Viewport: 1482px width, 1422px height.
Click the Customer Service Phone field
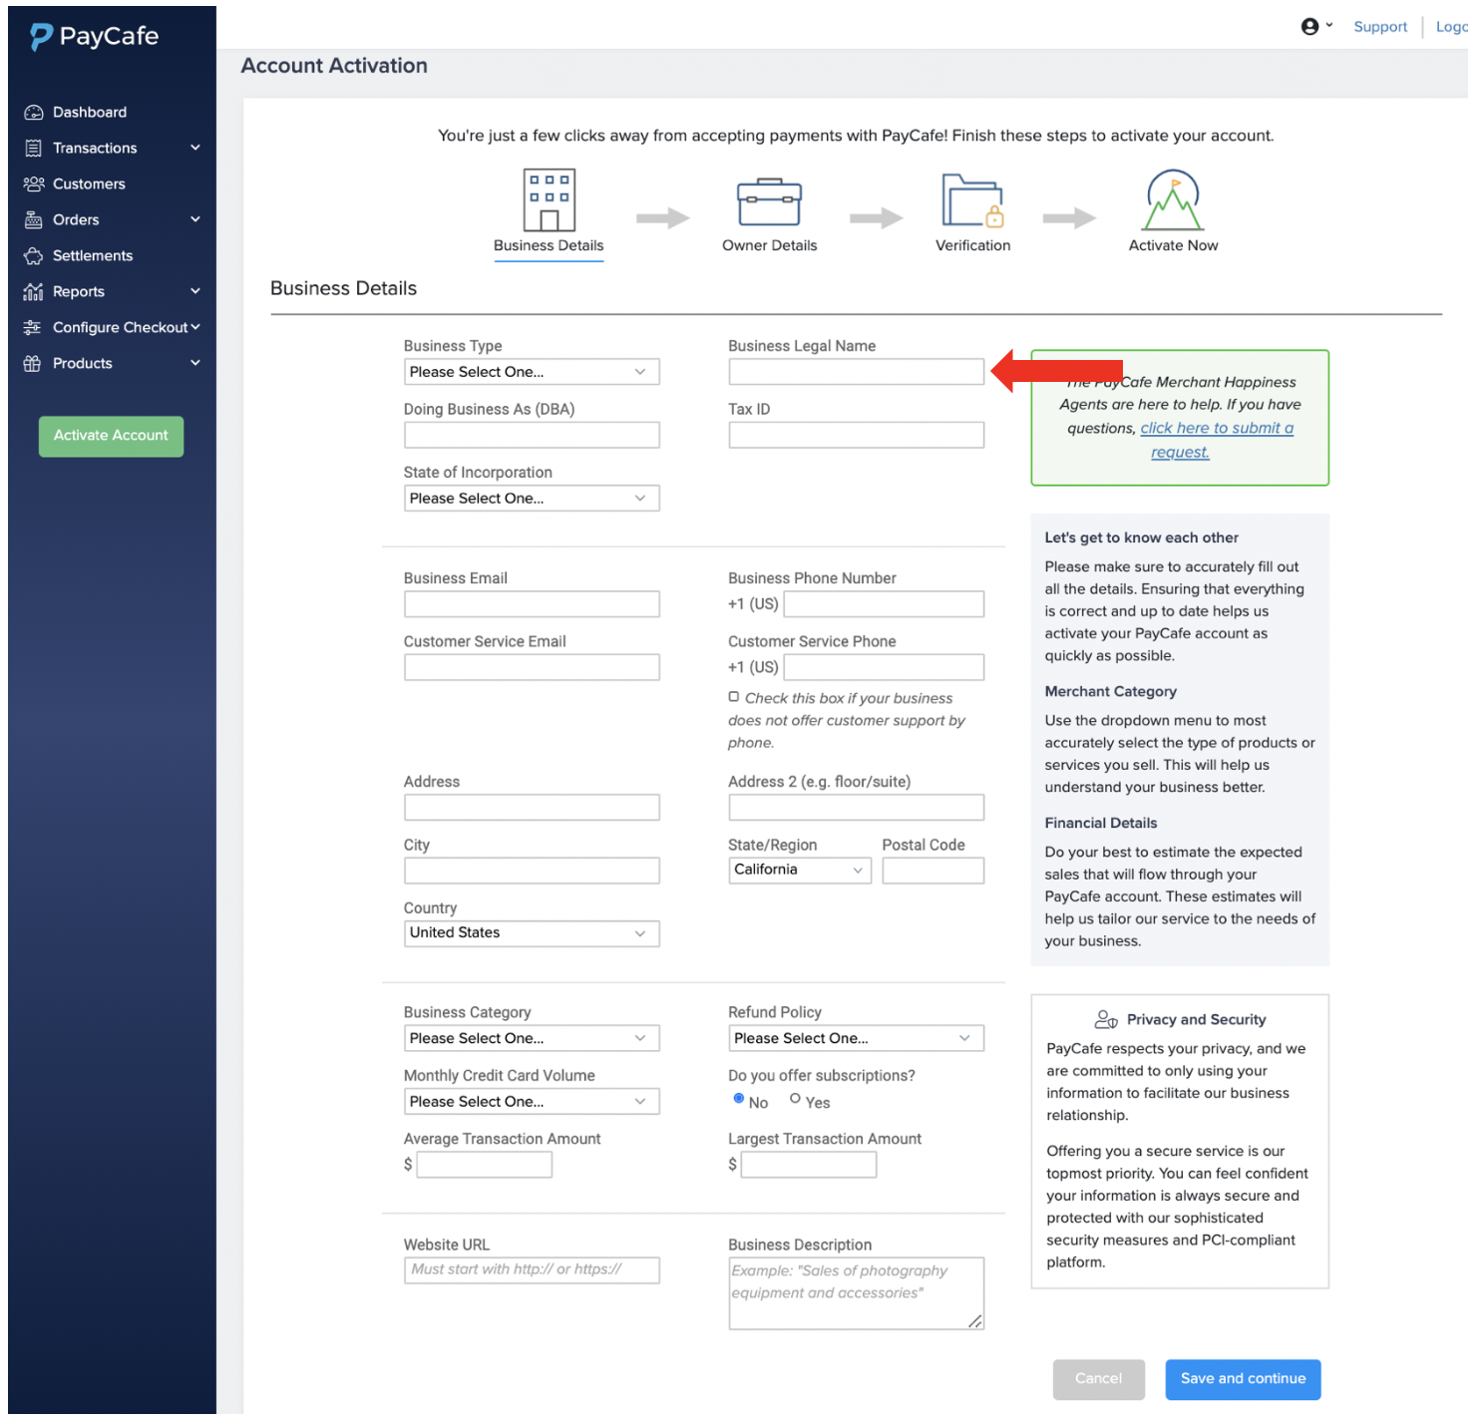point(884,667)
